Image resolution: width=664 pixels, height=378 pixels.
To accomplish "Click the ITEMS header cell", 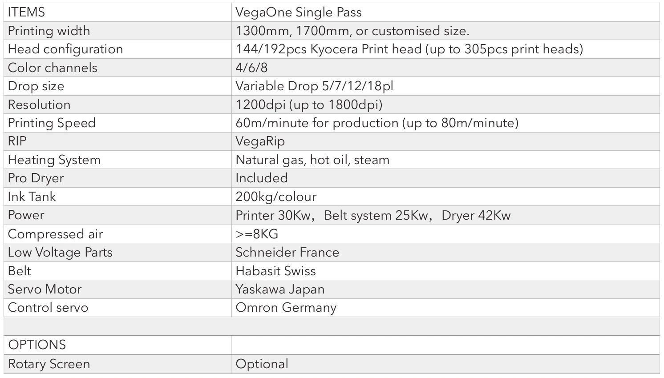I will 27,12.
